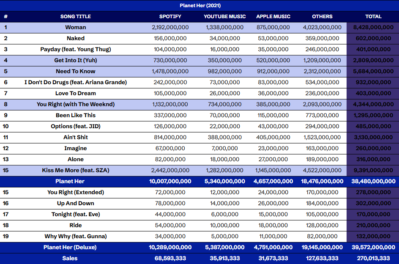Click 'Payday (feat. Young Thug)' title
This screenshot has height=264, width=399.
(76, 49)
